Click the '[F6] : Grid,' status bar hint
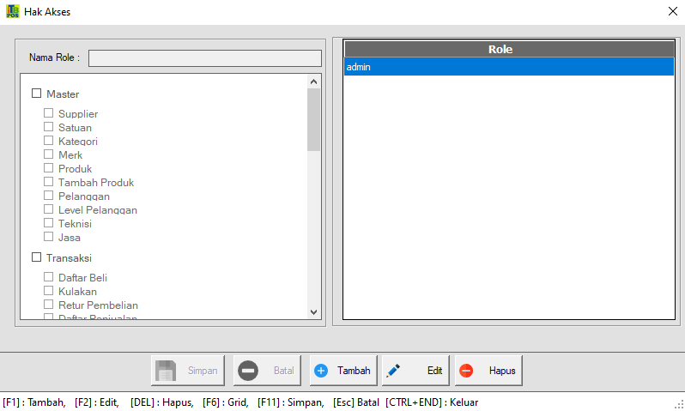This screenshot has width=685, height=411. (226, 402)
